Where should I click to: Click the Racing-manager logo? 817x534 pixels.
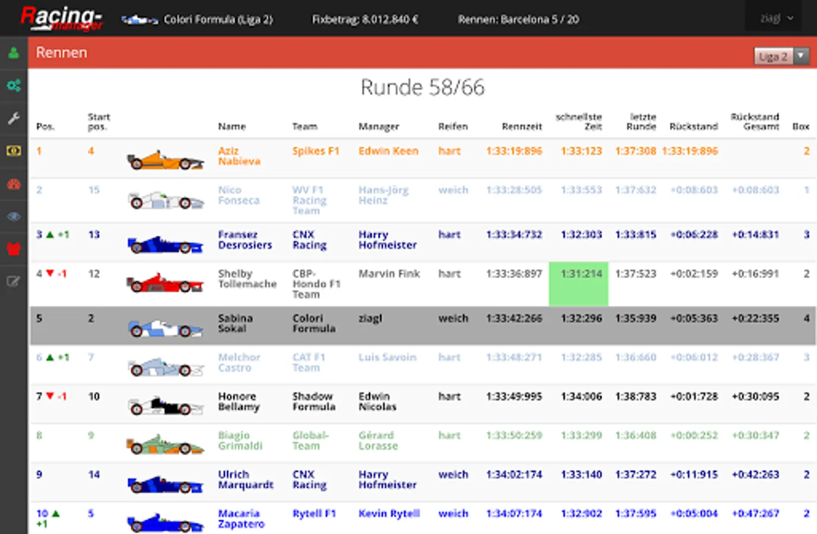click(x=62, y=18)
